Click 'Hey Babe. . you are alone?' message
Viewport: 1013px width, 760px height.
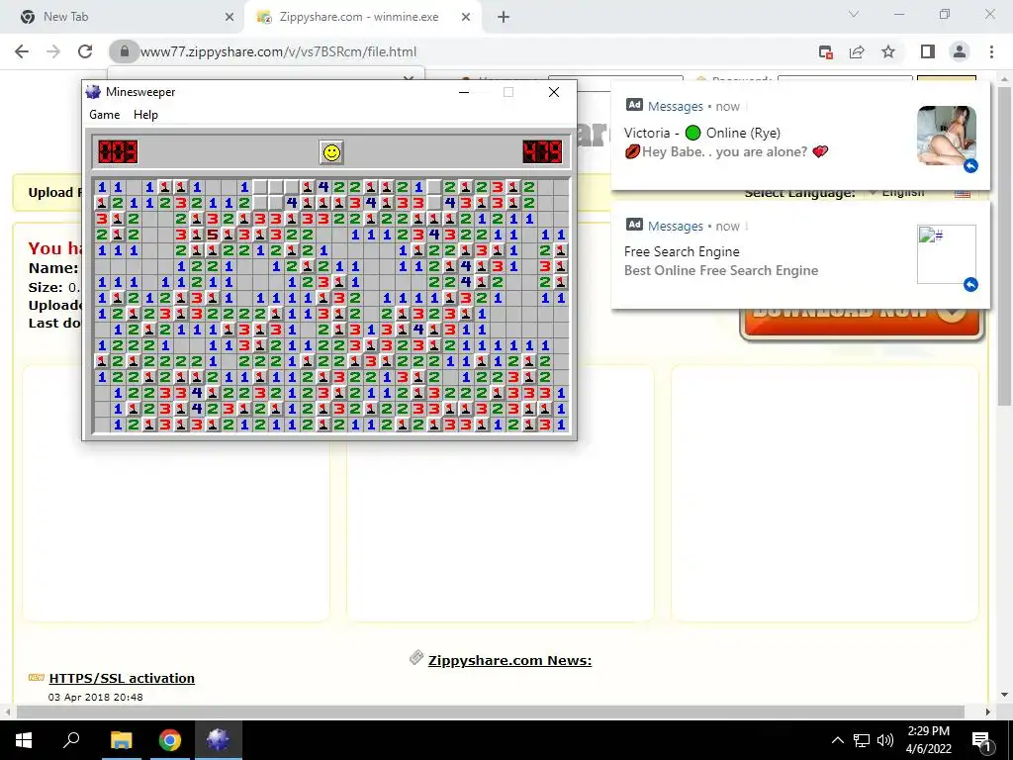tap(724, 151)
